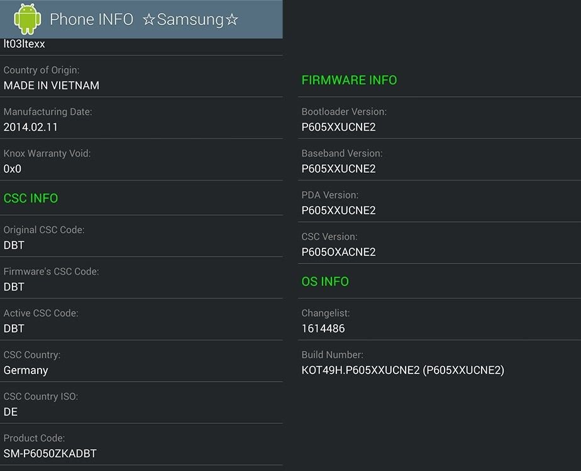Tap the Build Number entry

coord(440,362)
